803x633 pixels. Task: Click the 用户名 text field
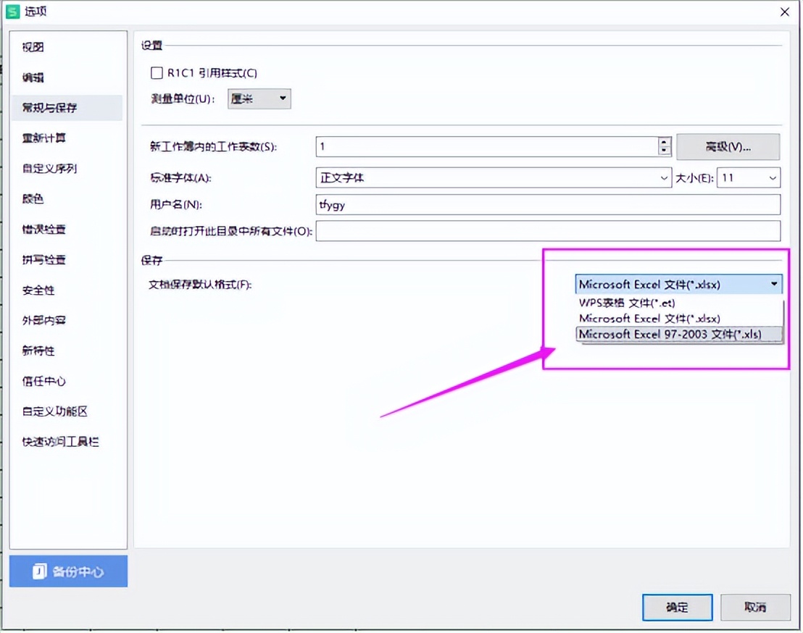(548, 205)
